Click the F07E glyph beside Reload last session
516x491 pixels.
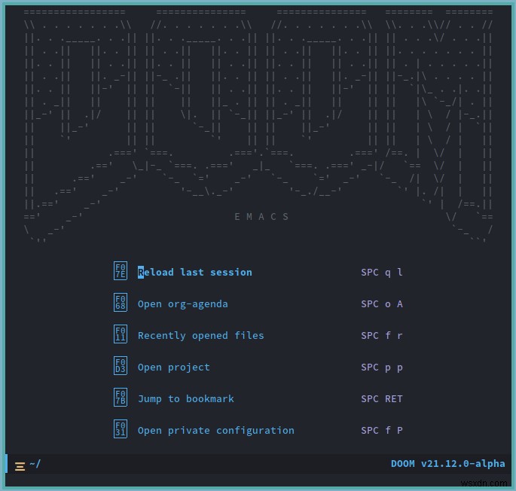tap(121, 270)
